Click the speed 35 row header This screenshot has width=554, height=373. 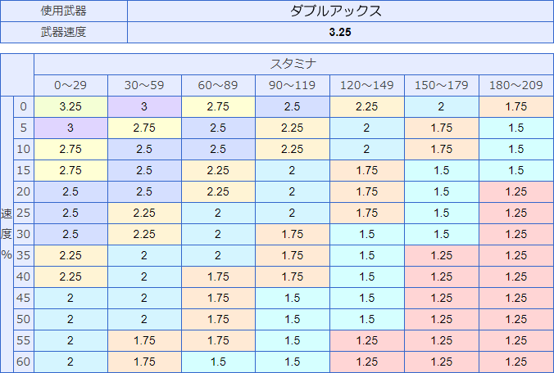click(x=24, y=255)
